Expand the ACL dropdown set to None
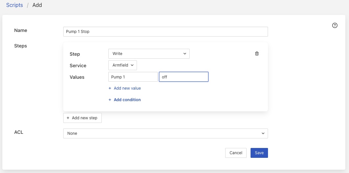Viewport: 349px width, 173px height. point(165,133)
